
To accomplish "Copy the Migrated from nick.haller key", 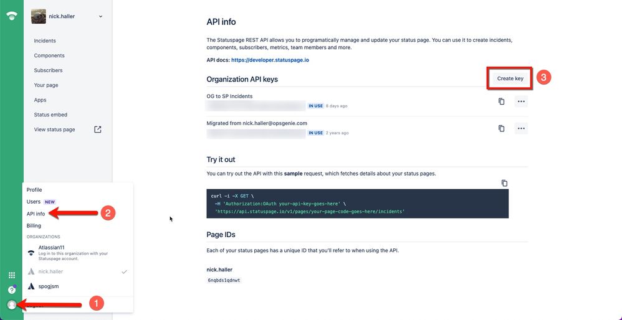I will coord(502,128).
